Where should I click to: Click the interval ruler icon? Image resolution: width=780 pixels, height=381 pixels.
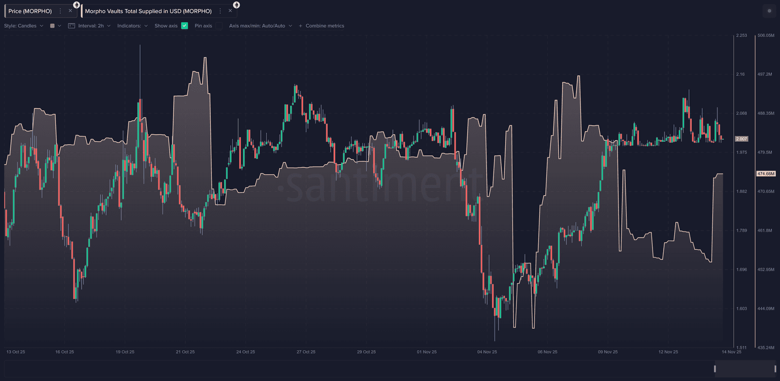(x=72, y=26)
